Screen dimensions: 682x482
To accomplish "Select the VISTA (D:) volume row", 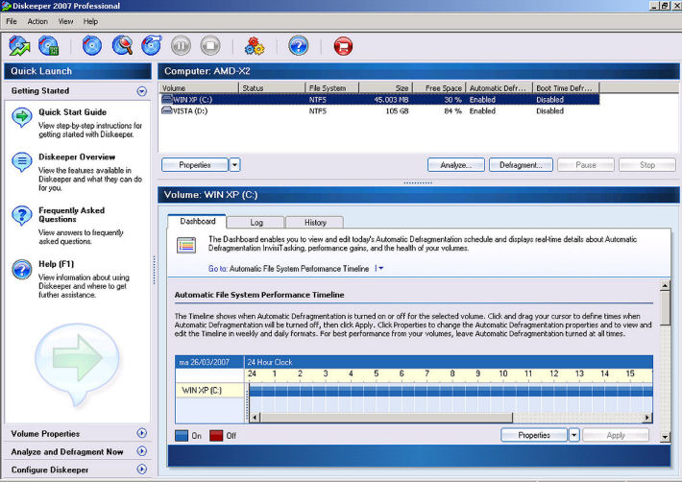I will [x=189, y=110].
